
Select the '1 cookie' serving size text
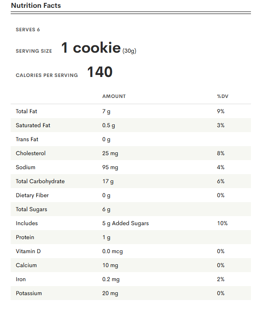[91, 48]
